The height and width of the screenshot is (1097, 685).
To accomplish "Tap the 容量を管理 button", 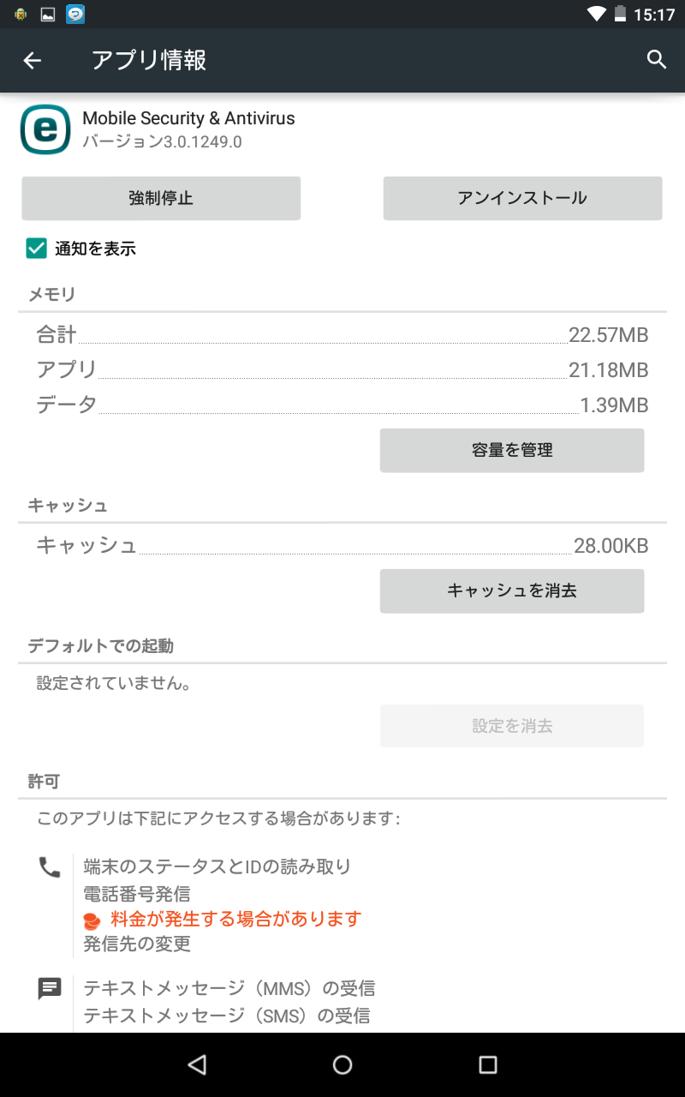I will click(x=511, y=450).
